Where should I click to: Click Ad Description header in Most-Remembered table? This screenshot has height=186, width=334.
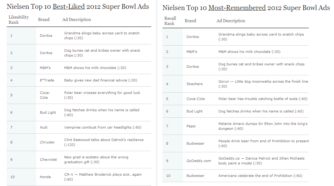coord(231,21)
